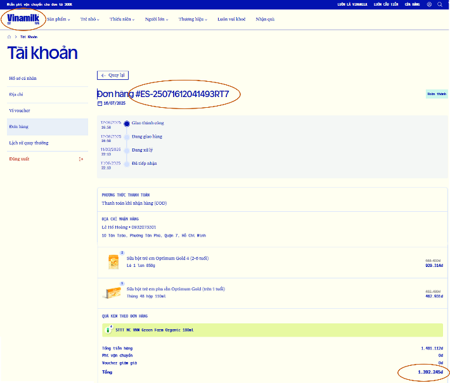Click the Giao thành công status dot
Viewport: 450px width, 383px height.
pyautogui.click(x=127, y=124)
